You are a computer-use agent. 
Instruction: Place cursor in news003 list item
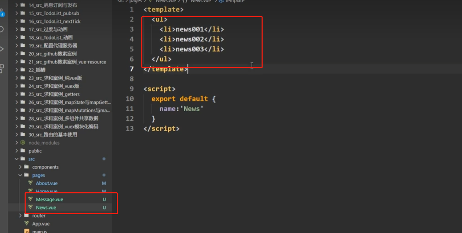pyautogui.click(x=192, y=49)
